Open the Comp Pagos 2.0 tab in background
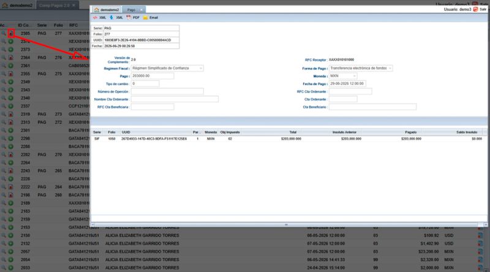The image size is (490, 272). click(x=55, y=6)
